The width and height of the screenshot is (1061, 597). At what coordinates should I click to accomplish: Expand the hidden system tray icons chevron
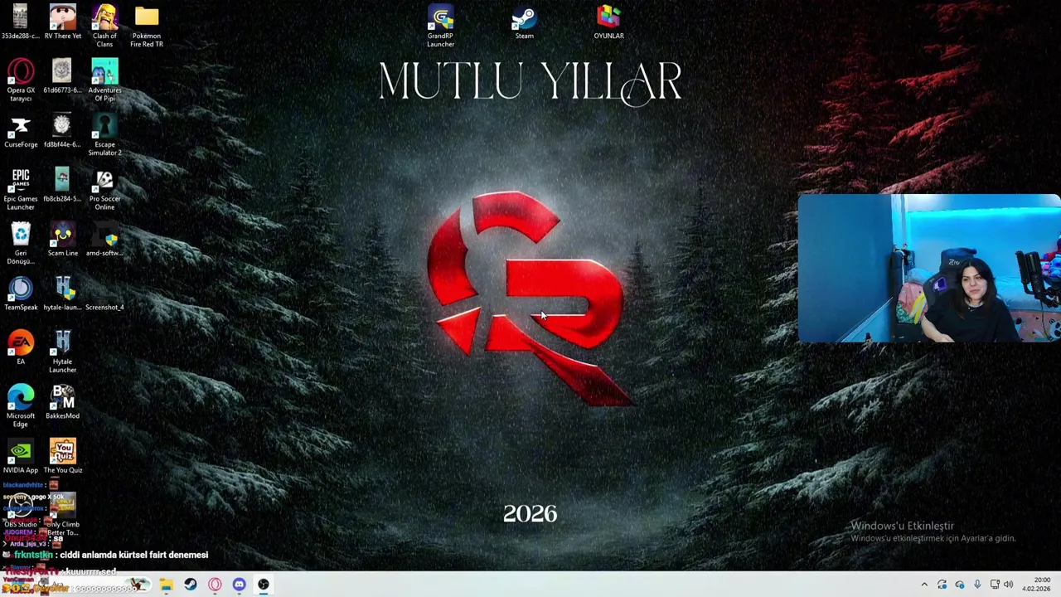[924, 585]
